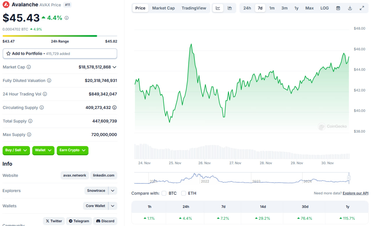Open the Telegram community link
Image resolution: width=372 pixels, height=226 pixels.
[79, 221]
